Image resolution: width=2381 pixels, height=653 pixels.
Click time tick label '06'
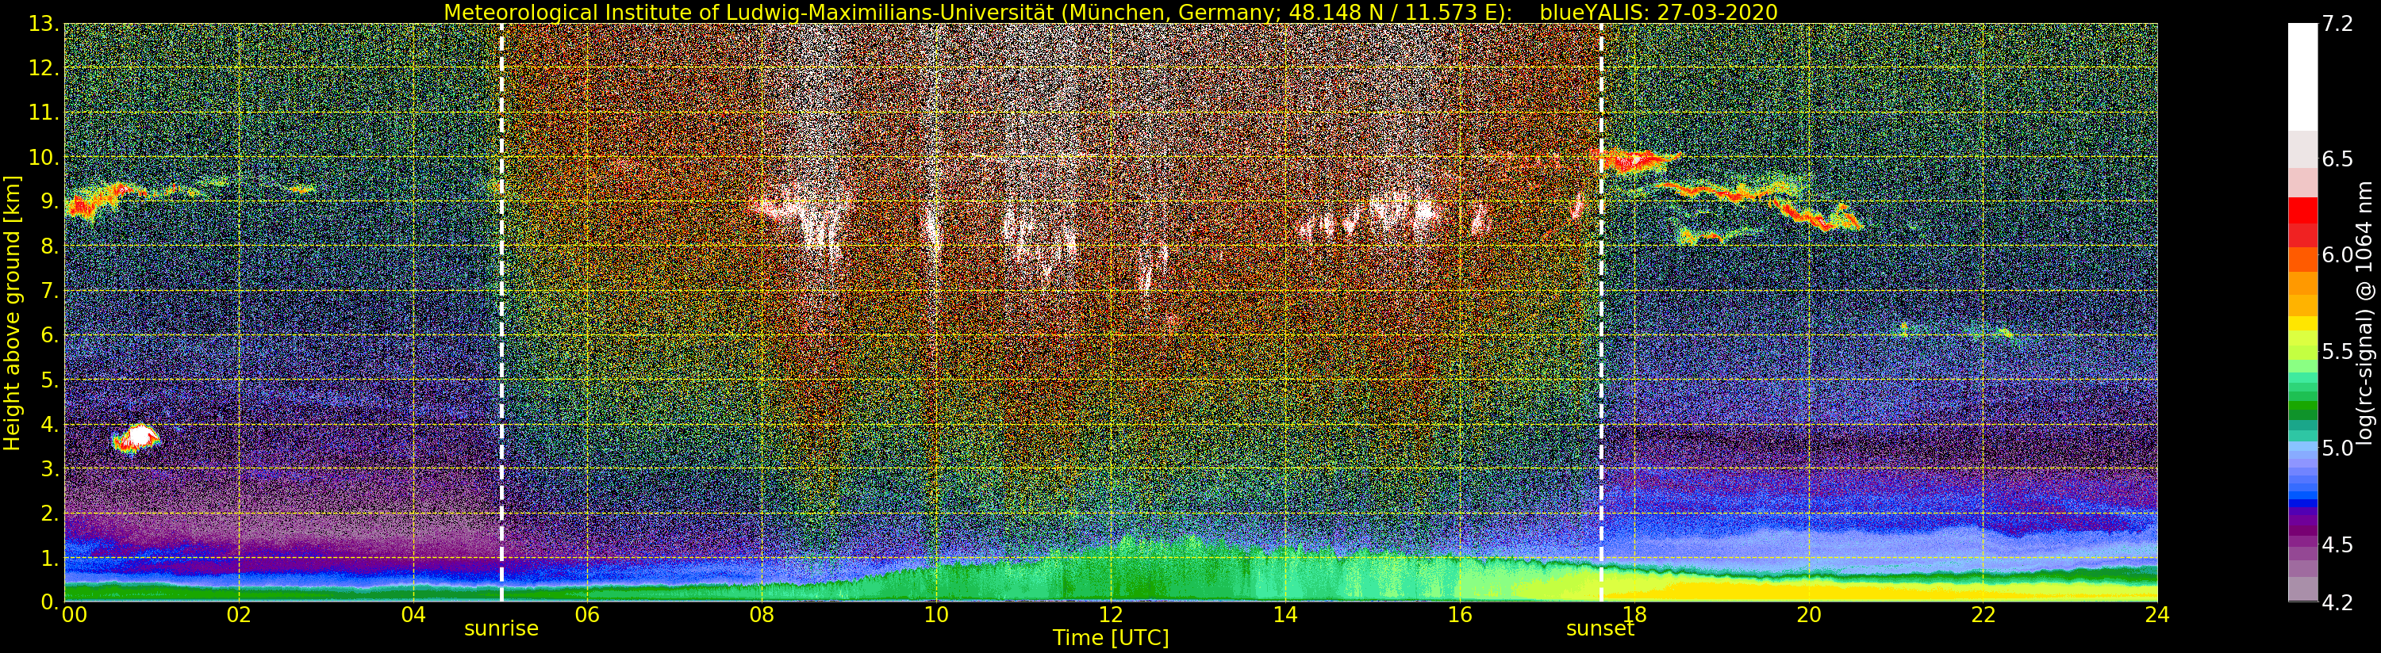[587, 615]
